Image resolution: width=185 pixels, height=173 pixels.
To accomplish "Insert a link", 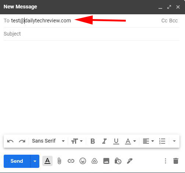I will coord(71,161).
